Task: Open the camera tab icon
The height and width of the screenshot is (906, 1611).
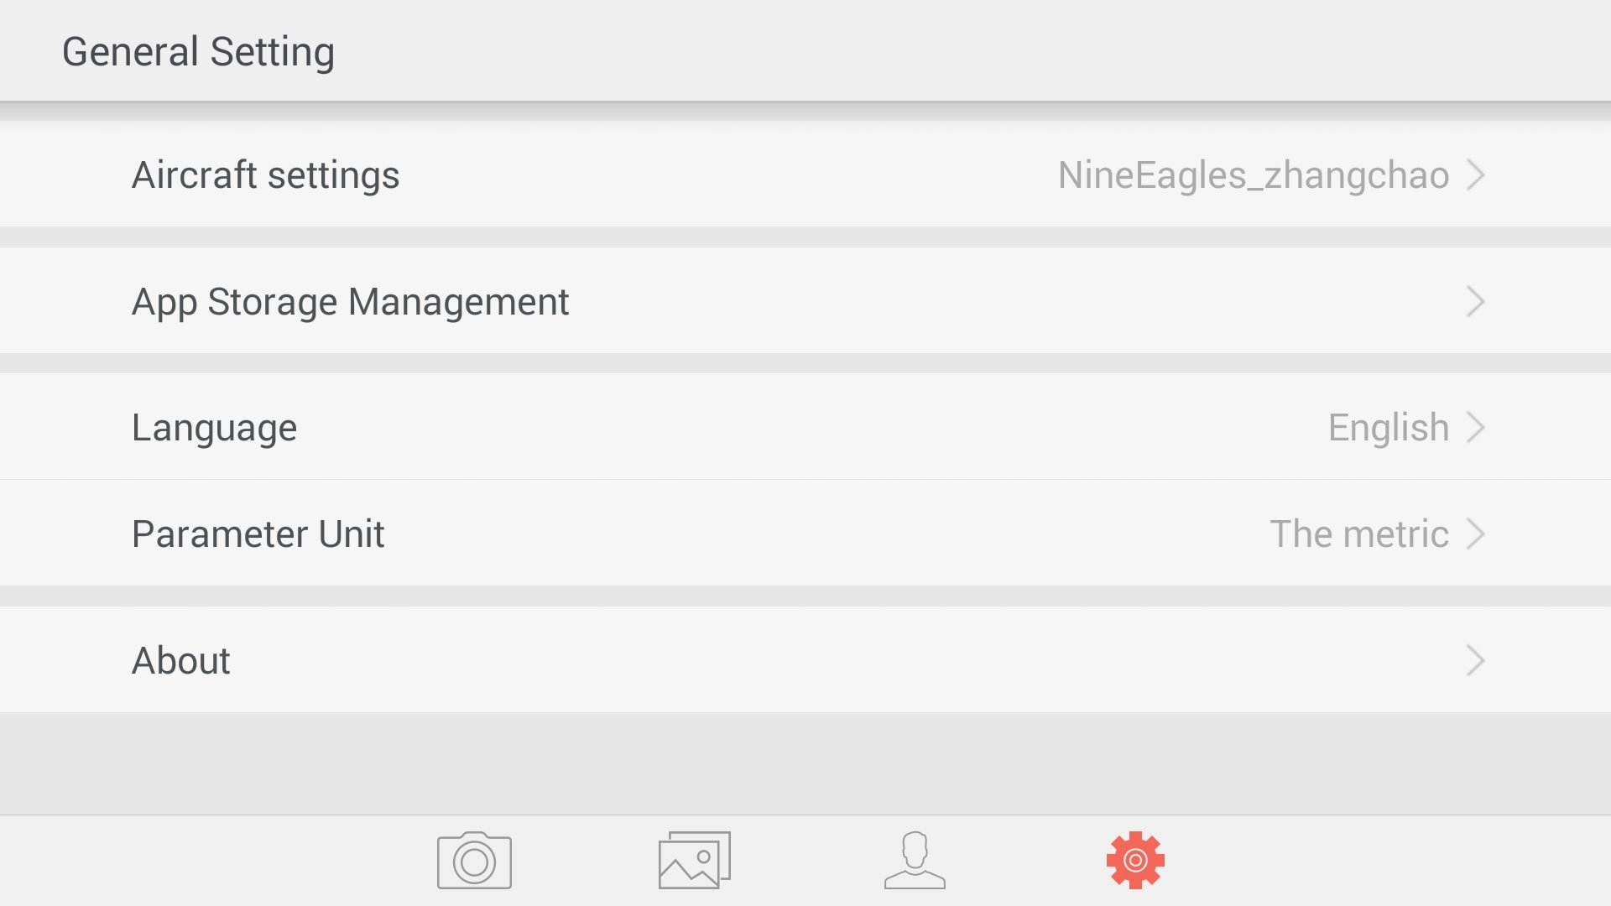Action: point(474,861)
